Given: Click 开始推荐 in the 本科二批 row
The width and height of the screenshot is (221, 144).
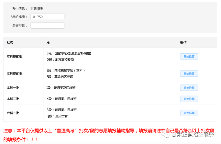Looking at the screenshot, I should [x=189, y=99].
